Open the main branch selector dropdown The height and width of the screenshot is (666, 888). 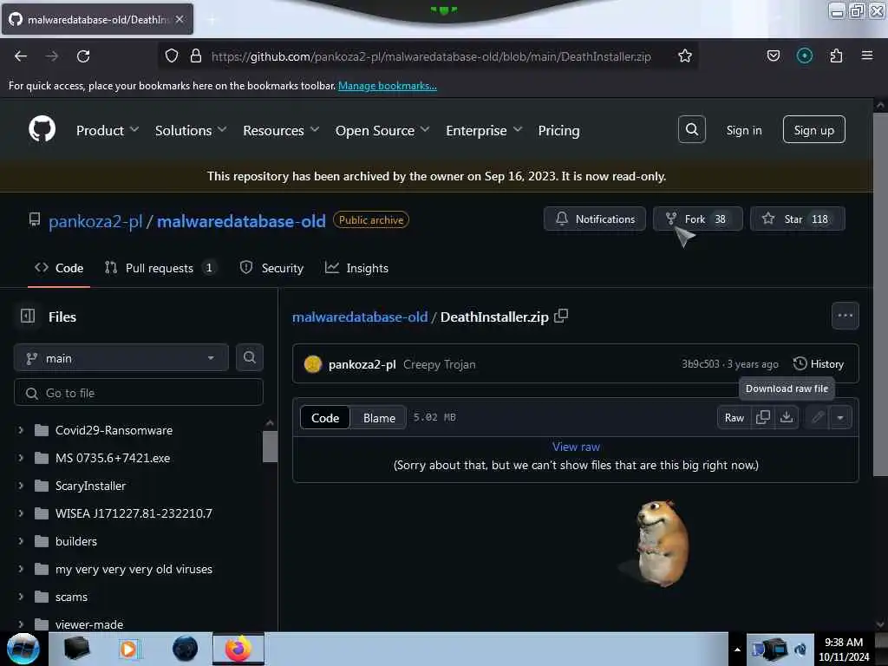[121, 358]
